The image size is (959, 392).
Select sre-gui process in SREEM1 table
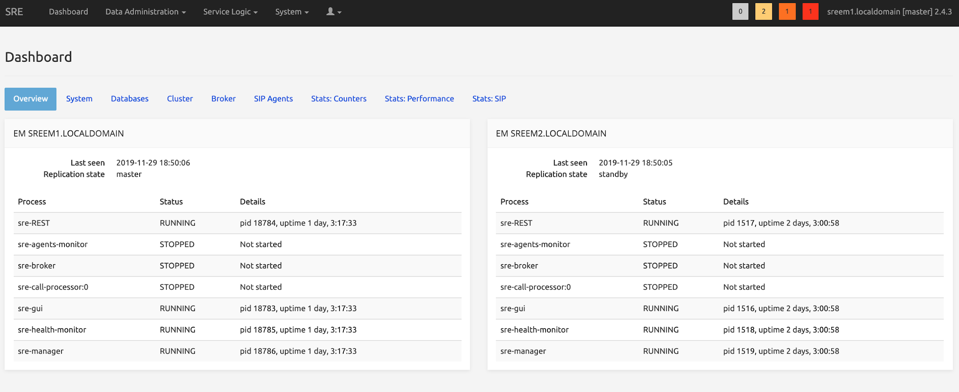tap(30, 308)
